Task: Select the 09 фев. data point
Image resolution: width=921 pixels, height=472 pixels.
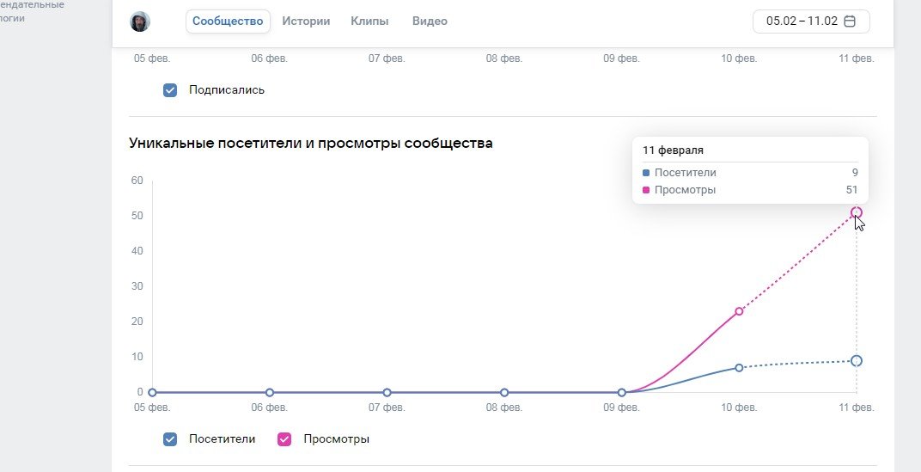Action: [622, 392]
